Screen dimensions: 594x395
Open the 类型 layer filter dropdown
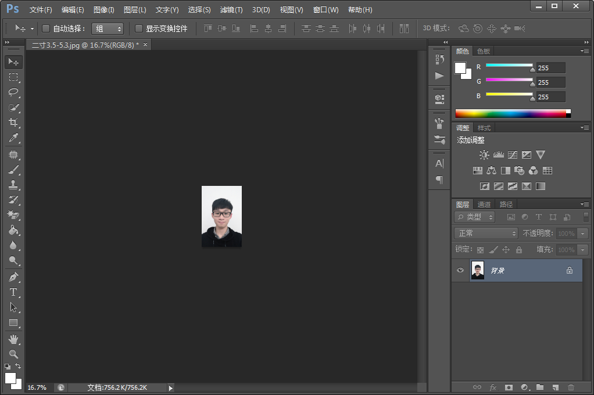[475, 217]
